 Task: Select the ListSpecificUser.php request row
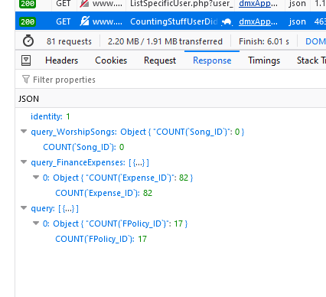pos(171,4)
